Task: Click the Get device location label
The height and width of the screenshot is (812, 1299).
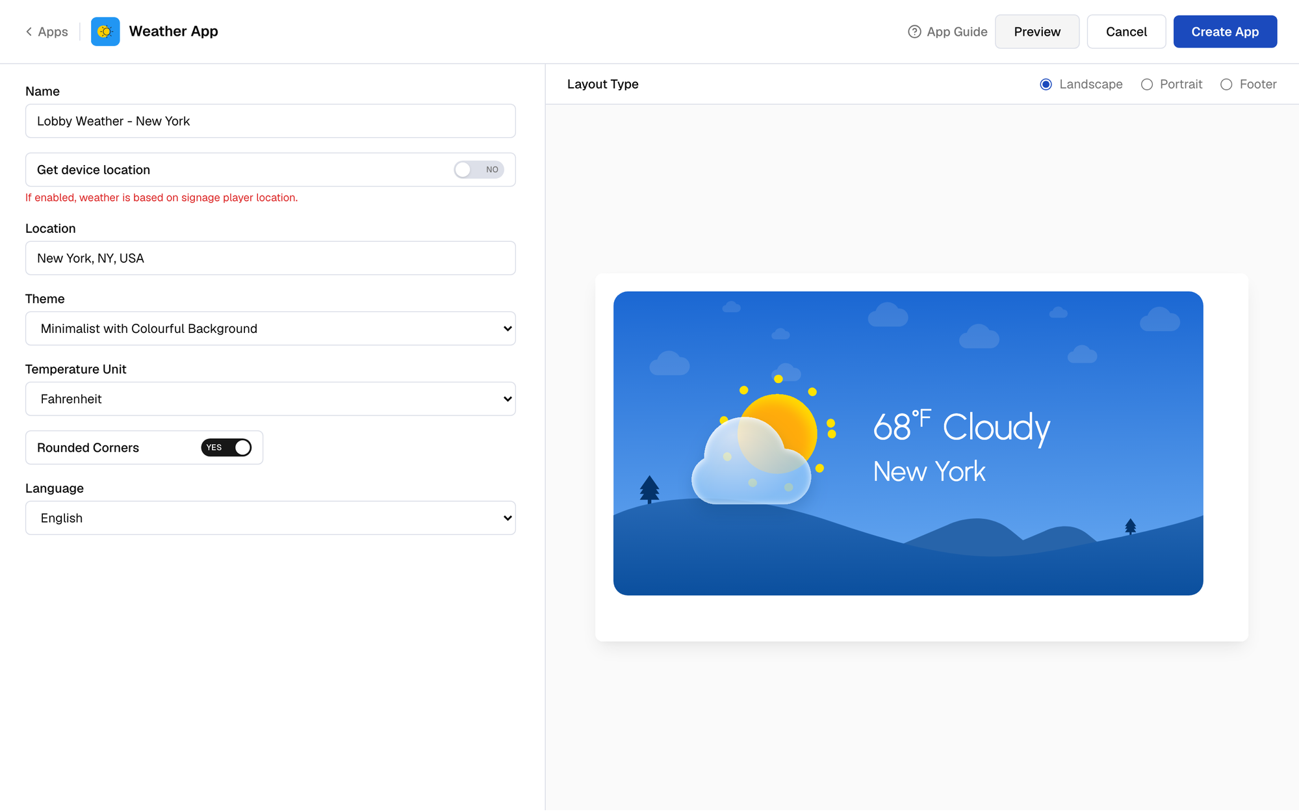Action: click(94, 170)
